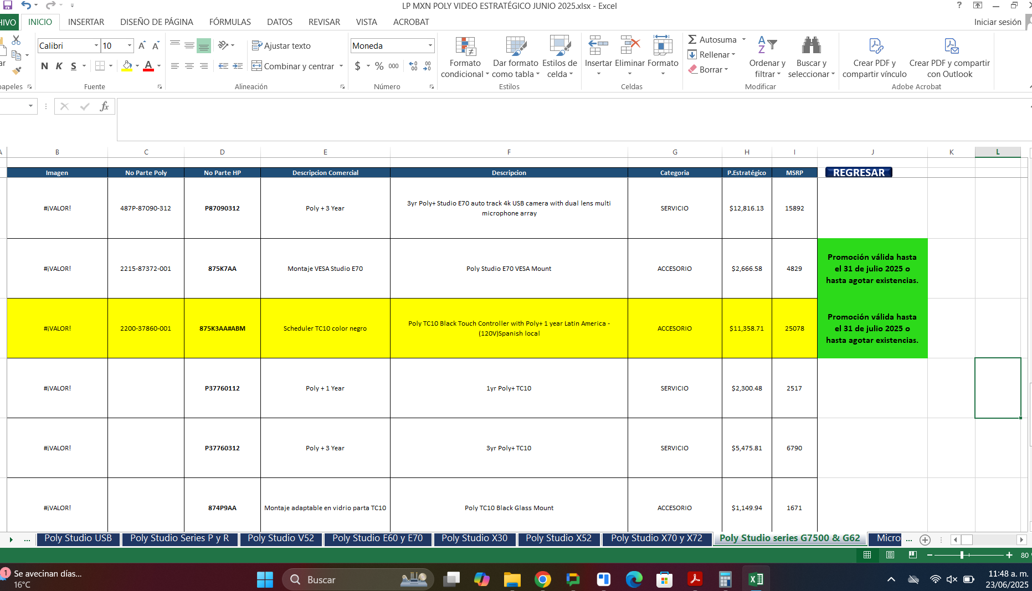Align text to top
Viewport: 1032px width, 591px height.
point(175,45)
